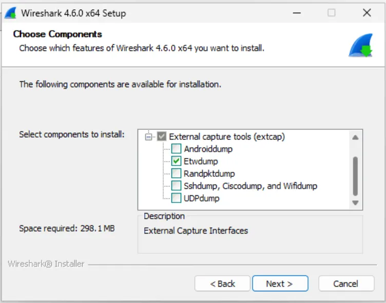
Task: Cancel the Wireshark installation
Action: click(x=345, y=283)
